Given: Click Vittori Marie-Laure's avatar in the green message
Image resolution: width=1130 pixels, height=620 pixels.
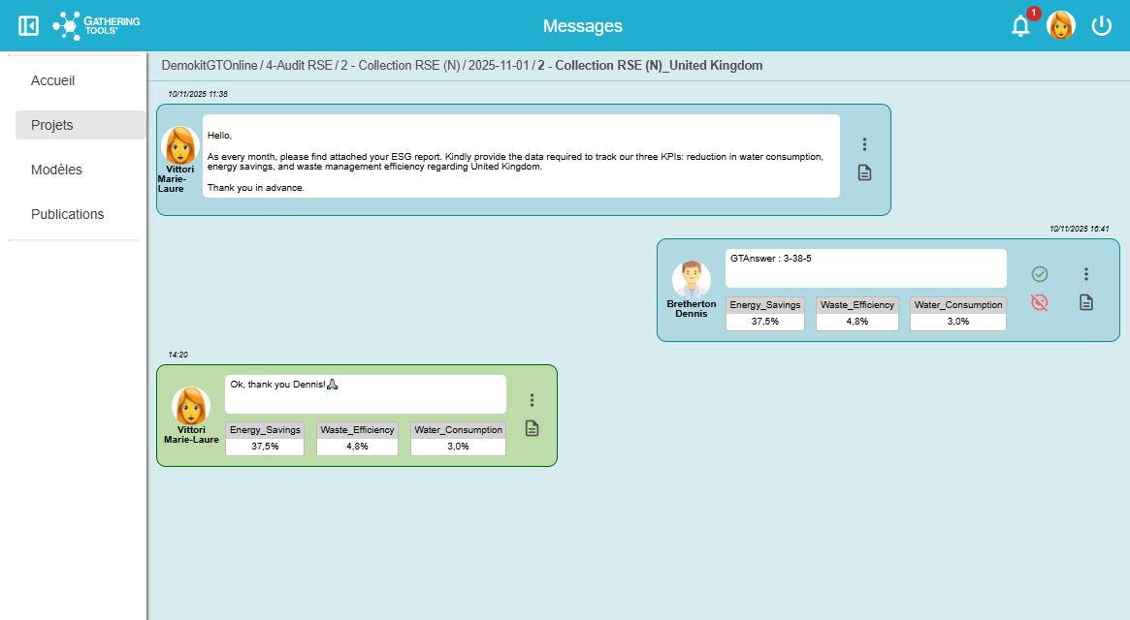Looking at the screenshot, I should (x=191, y=406).
